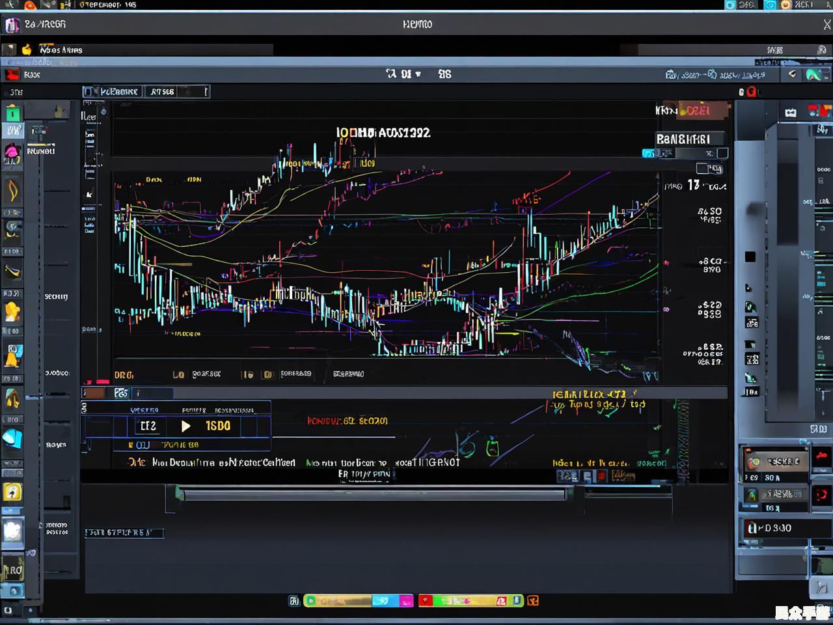The width and height of the screenshot is (833, 625).
Task: Click the green icon atop the left sidebar
Action: (12, 113)
